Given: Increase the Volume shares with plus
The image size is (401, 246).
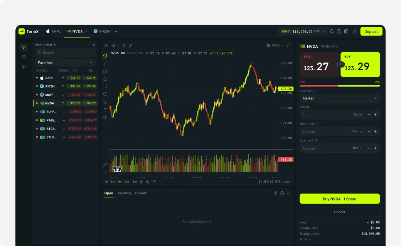Looking at the screenshot, I should [x=375, y=115].
